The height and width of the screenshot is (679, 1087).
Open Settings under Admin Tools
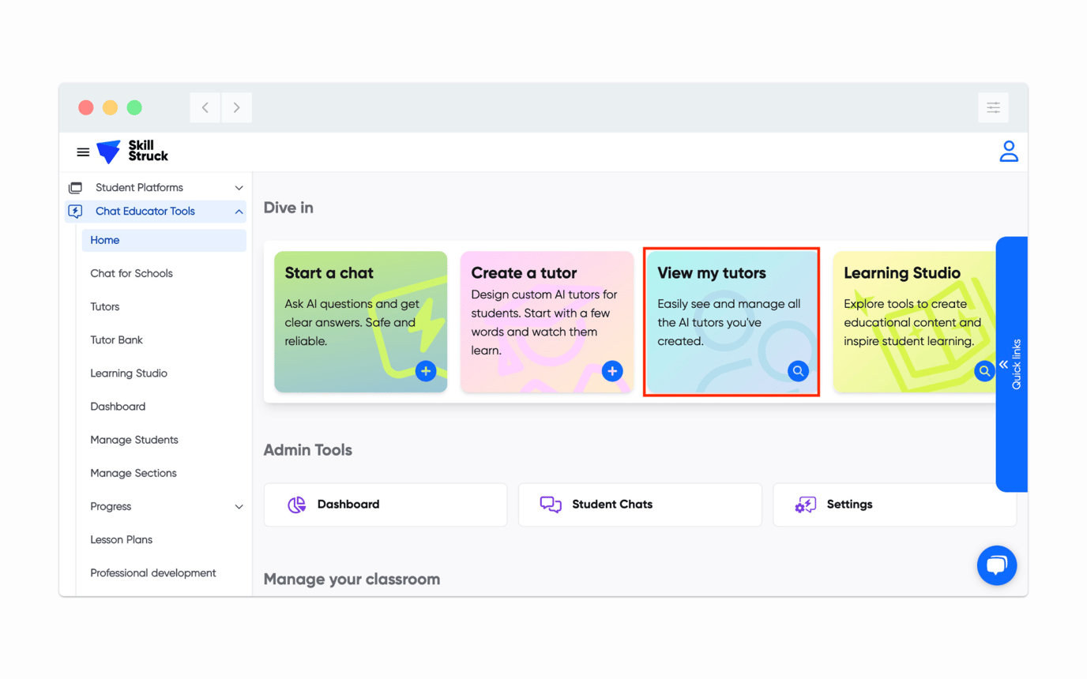tap(894, 505)
